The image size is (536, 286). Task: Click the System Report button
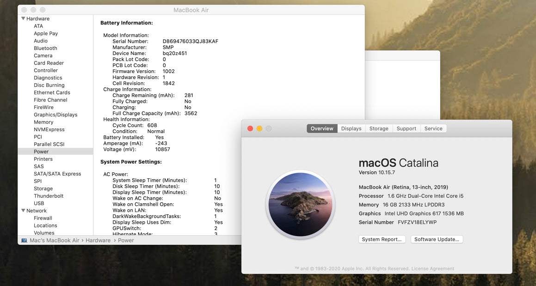[382, 239]
